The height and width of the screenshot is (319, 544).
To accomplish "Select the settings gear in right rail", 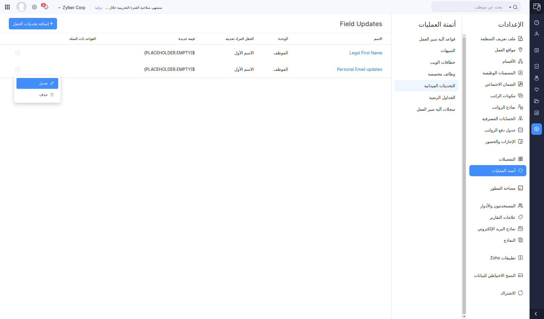I will (536, 129).
